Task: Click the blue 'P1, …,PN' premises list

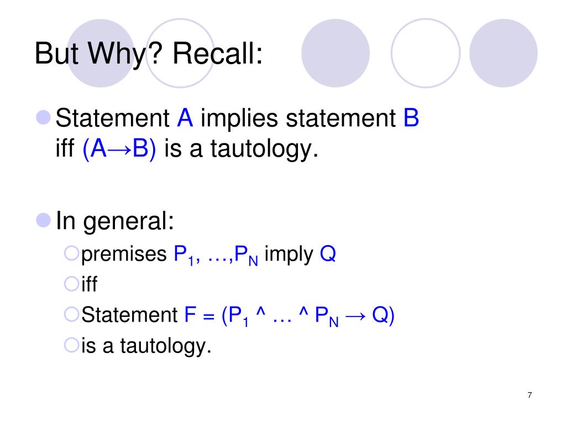Action: (x=216, y=255)
